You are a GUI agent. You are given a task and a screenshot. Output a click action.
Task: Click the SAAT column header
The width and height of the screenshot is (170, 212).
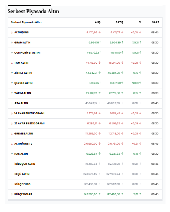pos(155,22)
